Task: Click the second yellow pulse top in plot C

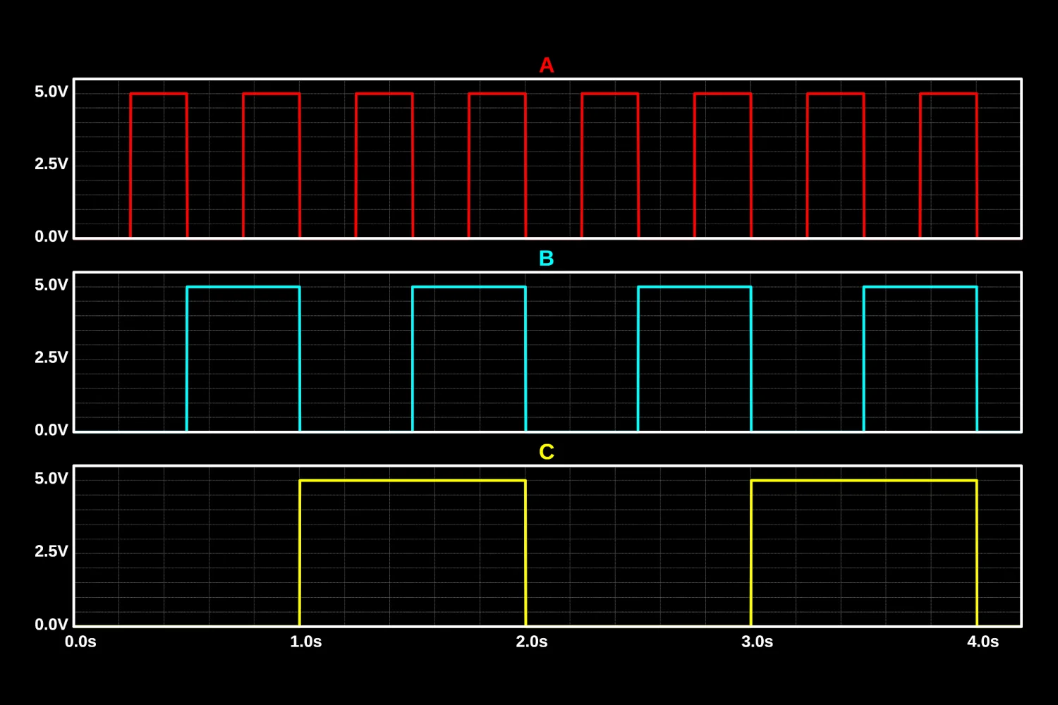Action: point(864,481)
